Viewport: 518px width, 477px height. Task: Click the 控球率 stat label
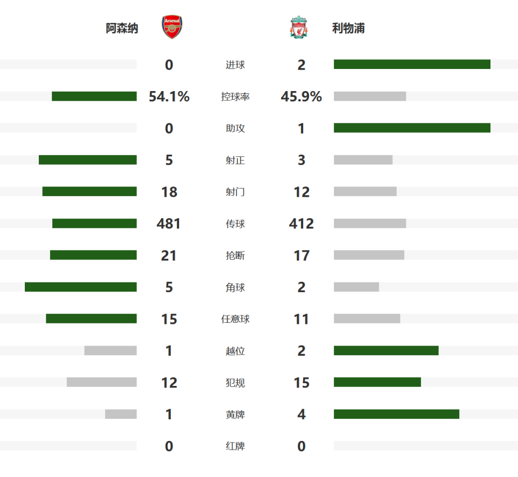coord(235,97)
